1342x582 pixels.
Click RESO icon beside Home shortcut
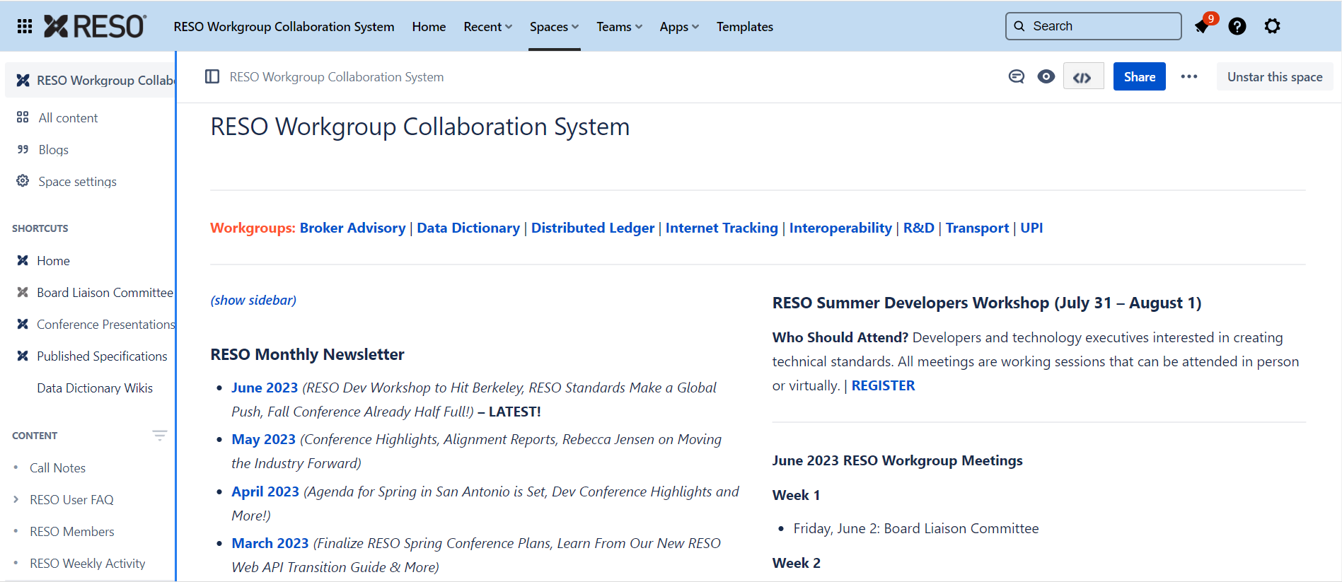tap(23, 260)
